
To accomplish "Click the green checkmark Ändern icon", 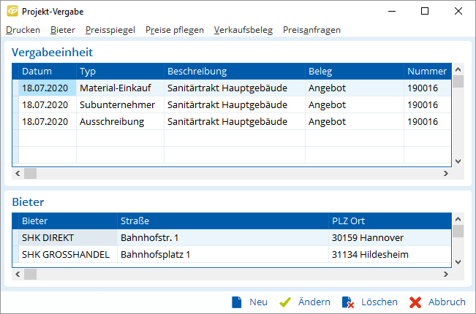I will tap(286, 302).
